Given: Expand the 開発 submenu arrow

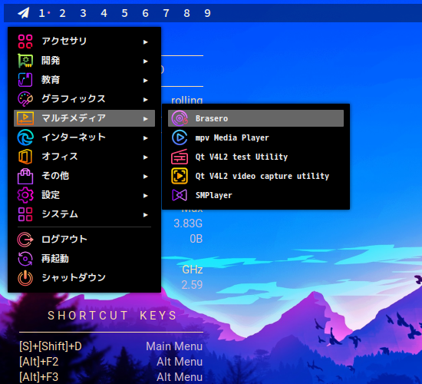Looking at the screenshot, I should pyautogui.click(x=146, y=61).
